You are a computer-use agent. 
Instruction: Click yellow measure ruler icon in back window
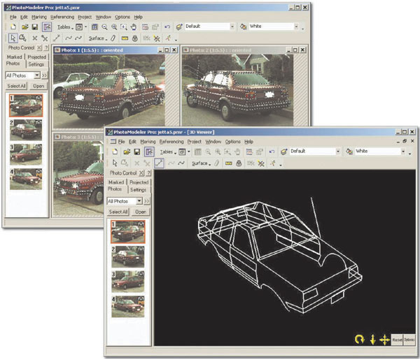click(125, 38)
